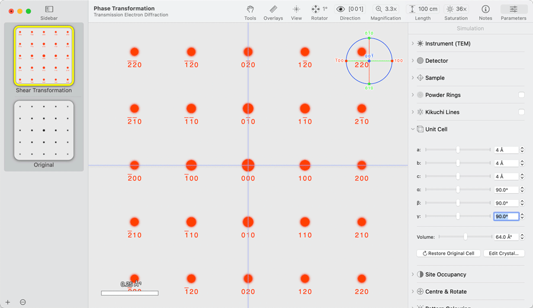Click the add pattern plus button
This screenshot has width=533, height=308.
point(8,302)
